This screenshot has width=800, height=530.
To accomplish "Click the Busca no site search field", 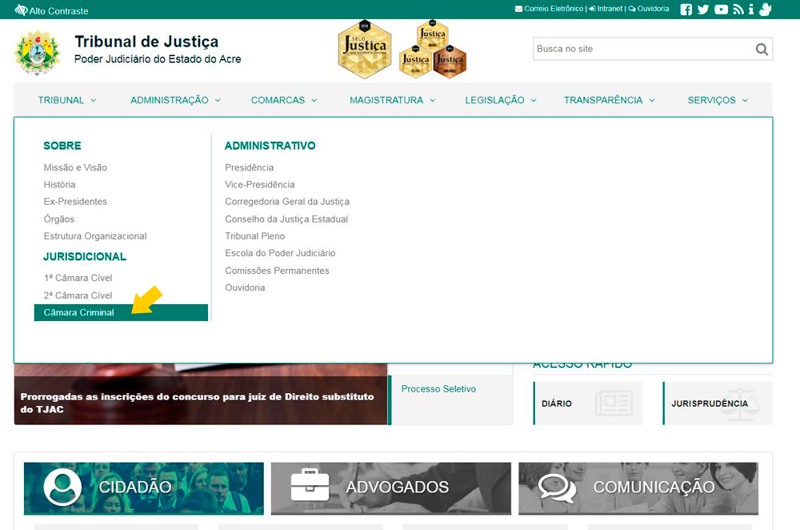I will (642, 50).
